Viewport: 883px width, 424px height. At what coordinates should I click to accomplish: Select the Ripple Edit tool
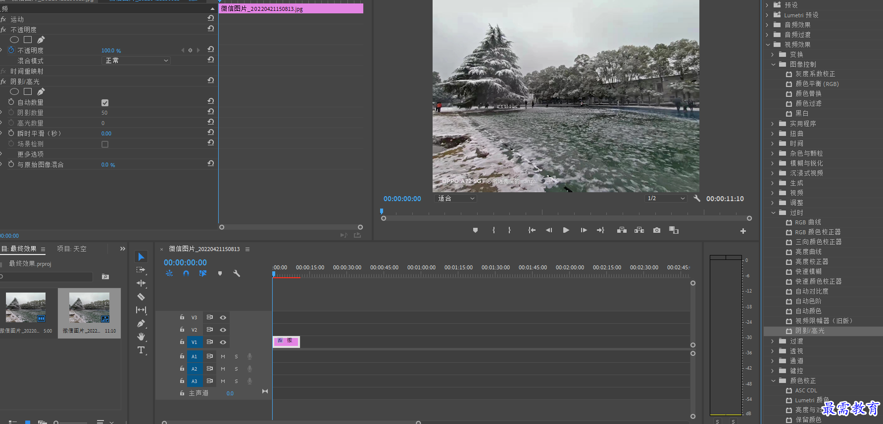point(141,283)
